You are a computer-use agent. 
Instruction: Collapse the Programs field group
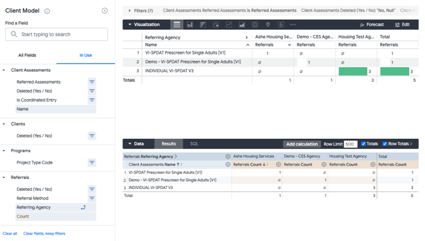(x=4, y=151)
